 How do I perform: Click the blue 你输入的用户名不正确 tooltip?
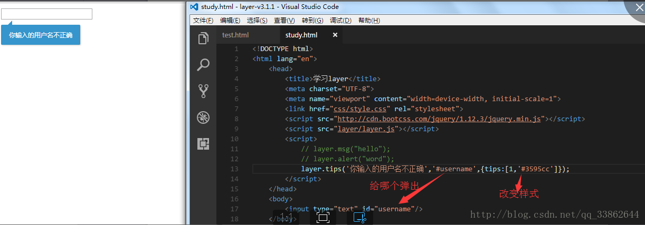[x=41, y=35]
